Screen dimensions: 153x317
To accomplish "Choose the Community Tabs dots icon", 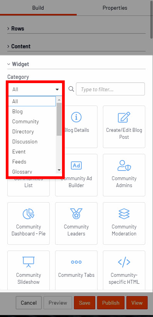I will 76,262.
